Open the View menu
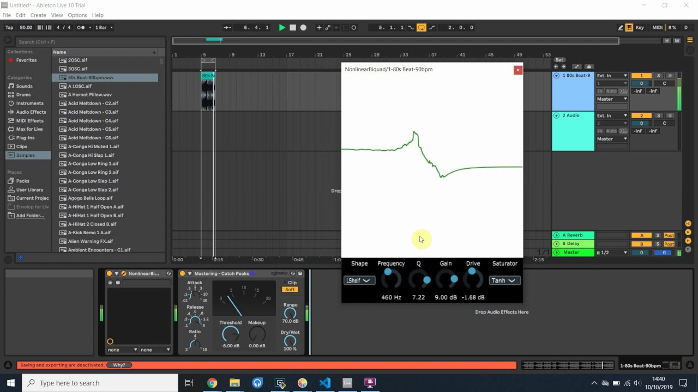The width and height of the screenshot is (698, 392). coord(57,15)
